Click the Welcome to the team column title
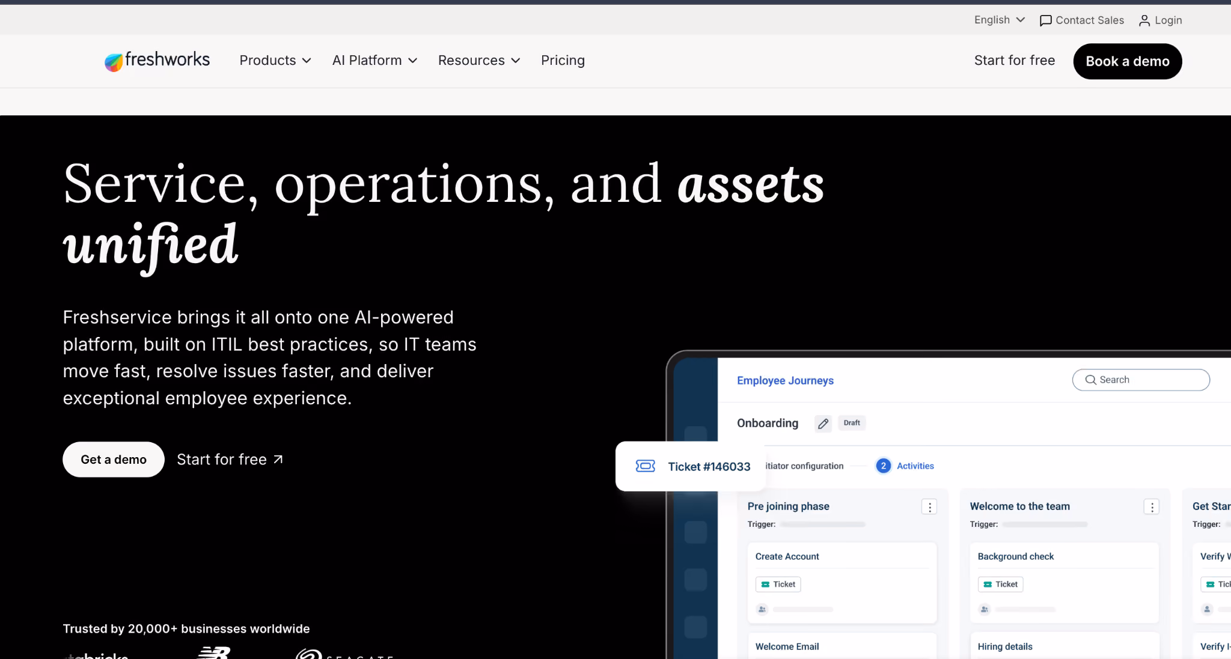 1020,506
